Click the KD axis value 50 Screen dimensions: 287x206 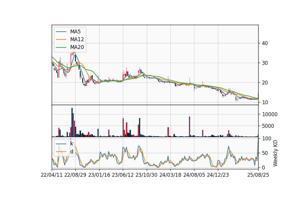coord(265,153)
